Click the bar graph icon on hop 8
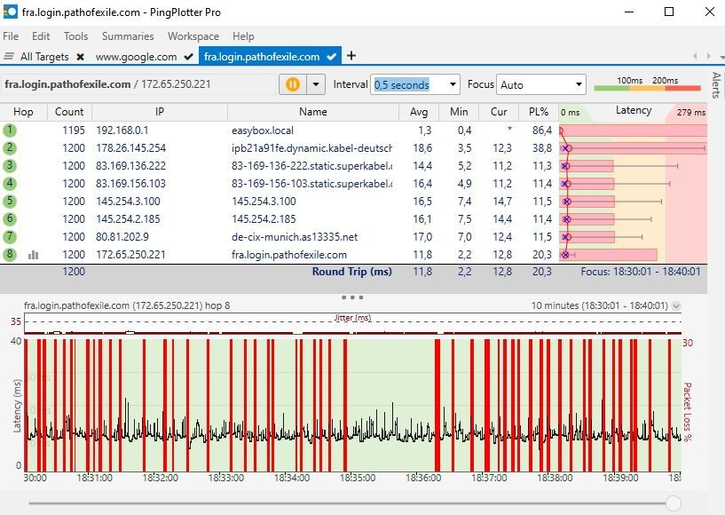This screenshot has height=515, width=725. 34,255
